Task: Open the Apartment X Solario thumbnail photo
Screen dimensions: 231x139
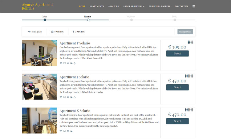Action: (x=39, y=120)
